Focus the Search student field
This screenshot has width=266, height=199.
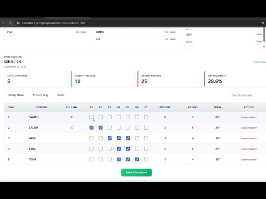coord(248,95)
